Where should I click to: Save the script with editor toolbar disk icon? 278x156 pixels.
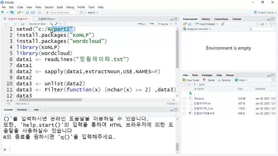click(23, 24)
